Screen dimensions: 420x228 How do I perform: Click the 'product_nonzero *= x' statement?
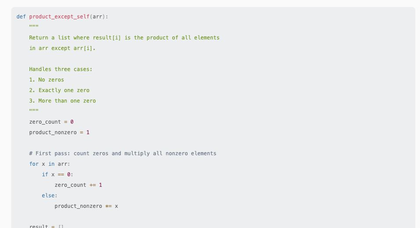coord(86,206)
